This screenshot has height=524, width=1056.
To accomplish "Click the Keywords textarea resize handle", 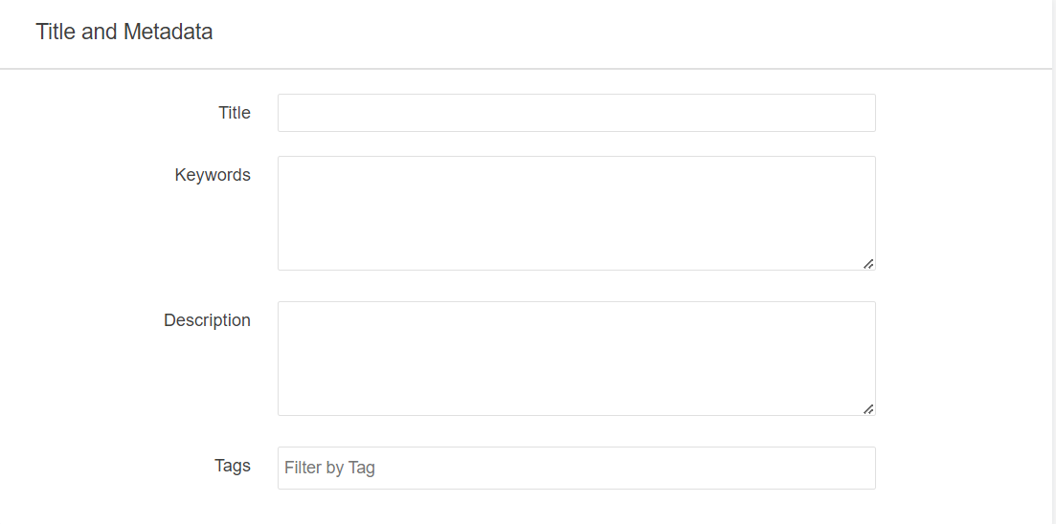I will 867,263.
